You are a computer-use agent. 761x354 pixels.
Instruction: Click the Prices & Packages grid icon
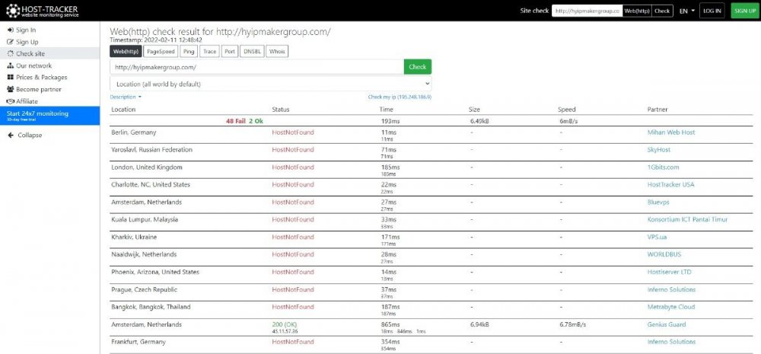10,78
